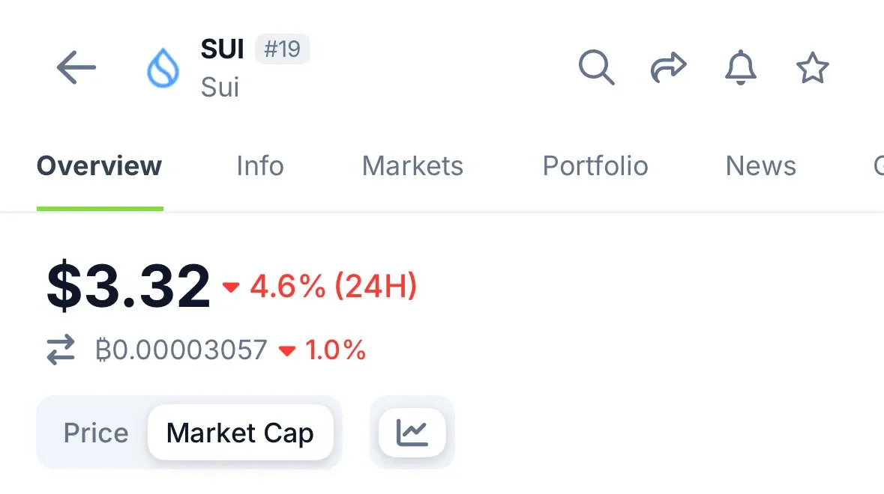Go to the Portfolio tab
884x494 pixels.
595,166
